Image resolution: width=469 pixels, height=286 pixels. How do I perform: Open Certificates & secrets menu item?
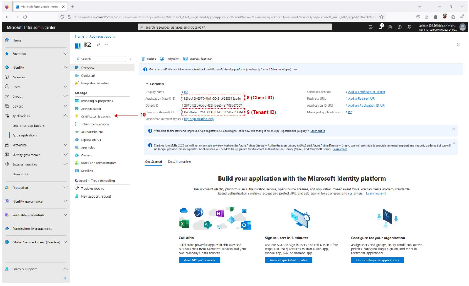pos(96,116)
